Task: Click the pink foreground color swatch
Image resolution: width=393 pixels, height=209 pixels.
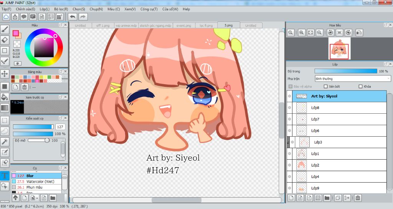Action: [x=15, y=33]
